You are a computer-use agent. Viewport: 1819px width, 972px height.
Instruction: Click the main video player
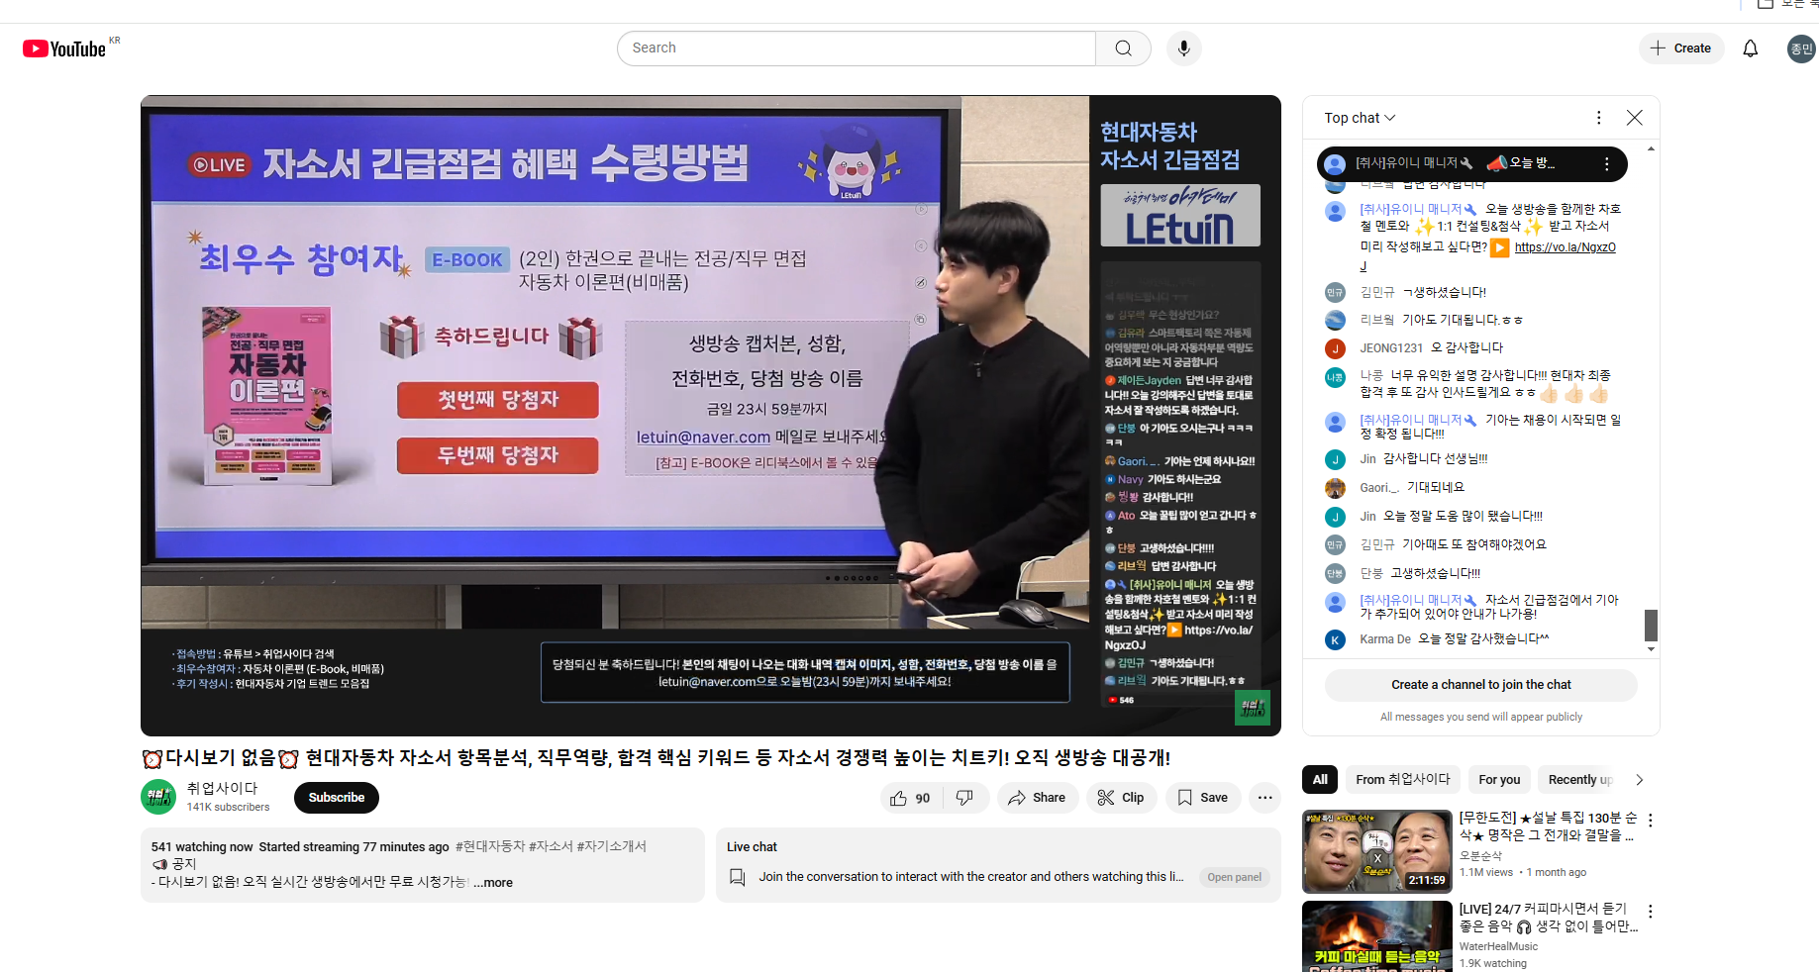[710, 416]
